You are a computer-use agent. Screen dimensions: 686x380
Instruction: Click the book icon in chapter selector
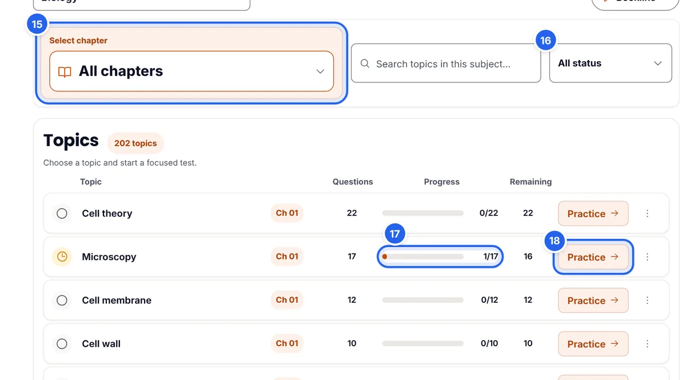[65, 72]
